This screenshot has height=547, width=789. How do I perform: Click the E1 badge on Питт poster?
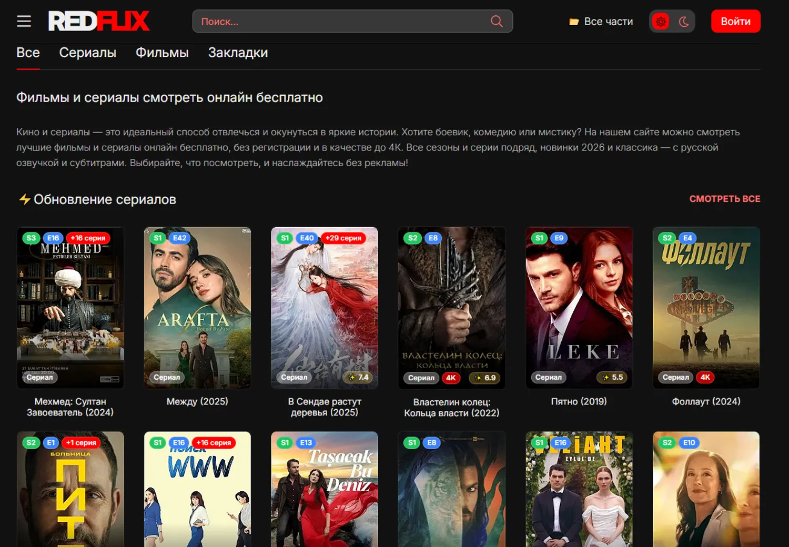pos(50,443)
